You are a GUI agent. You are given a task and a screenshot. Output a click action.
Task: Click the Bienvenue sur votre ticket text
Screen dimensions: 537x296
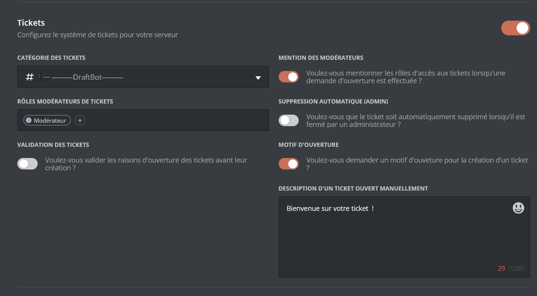tap(331, 208)
